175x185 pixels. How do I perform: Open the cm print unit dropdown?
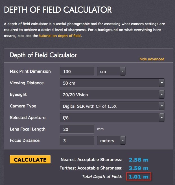click(111, 71)
